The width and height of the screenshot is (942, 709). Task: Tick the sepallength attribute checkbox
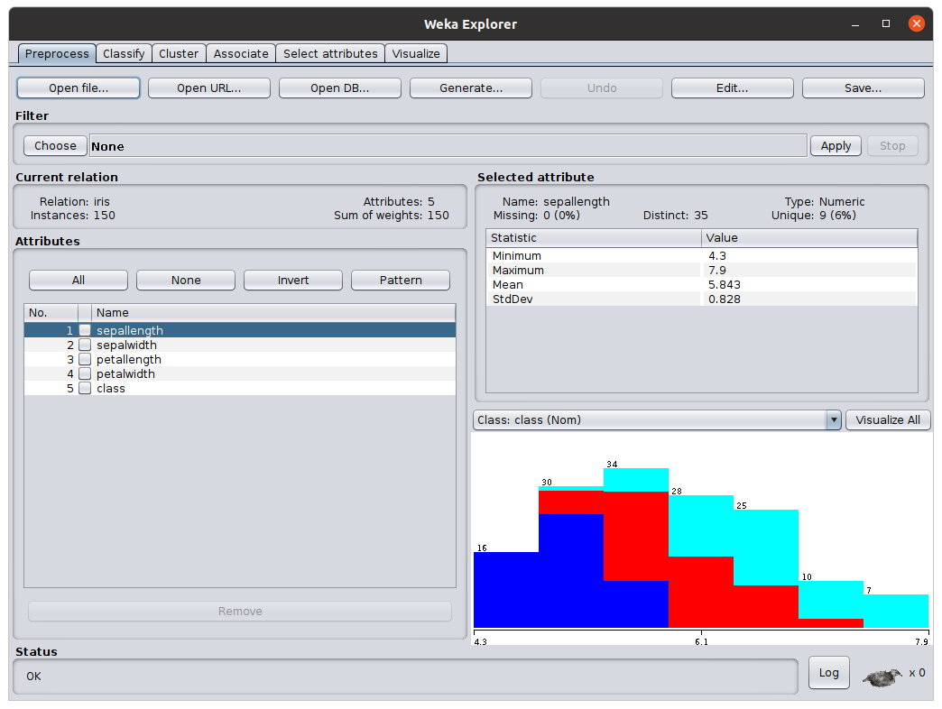pos(85,330)
